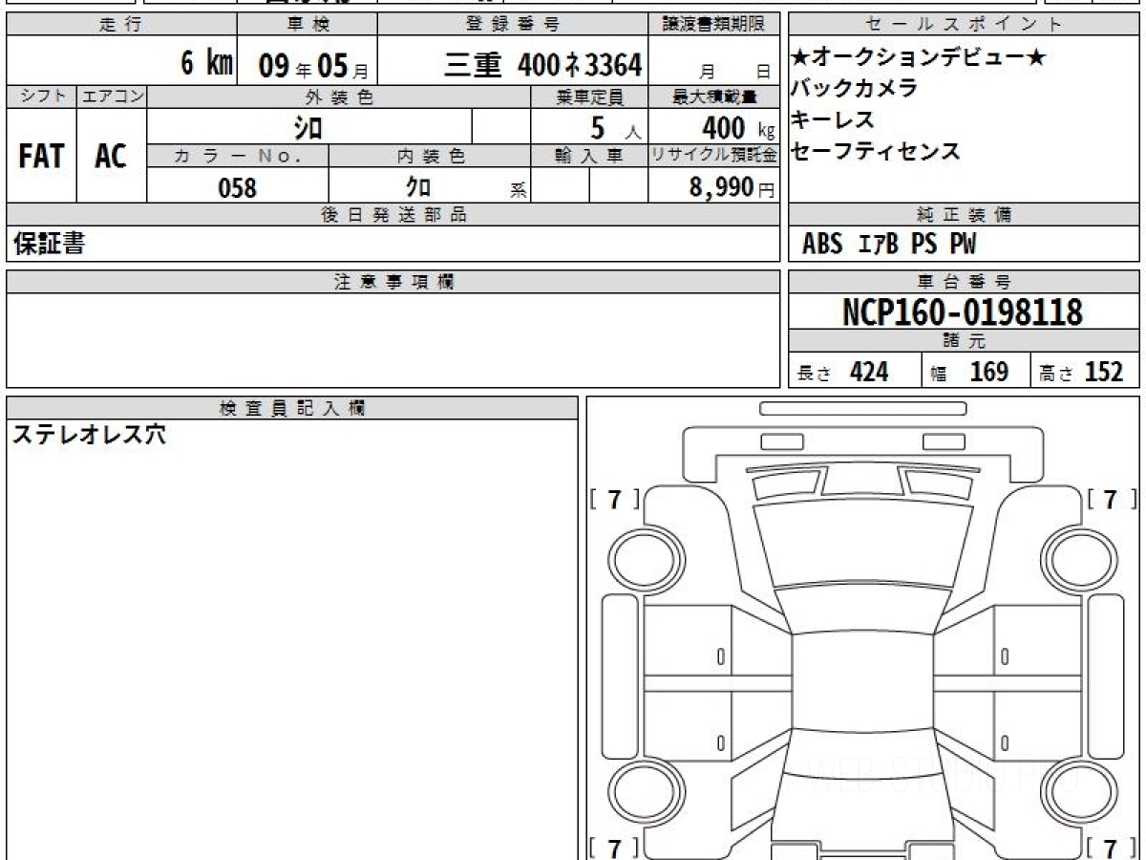Click the 譲渡書類期限 header
The height and width of the screenshot is (860, 1146).
point(714,25)
